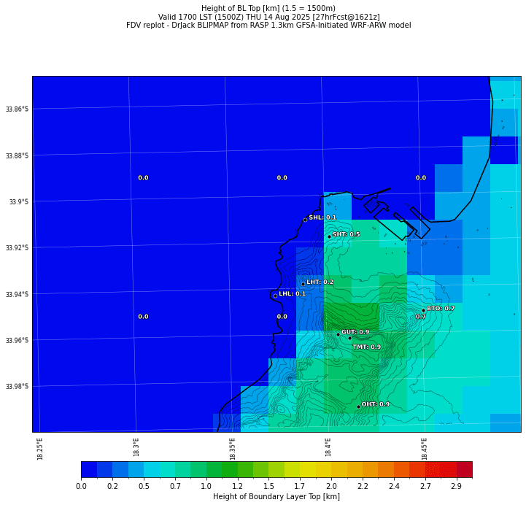
Task: Click the OHT station marker dot
Action: click(358, 406)
